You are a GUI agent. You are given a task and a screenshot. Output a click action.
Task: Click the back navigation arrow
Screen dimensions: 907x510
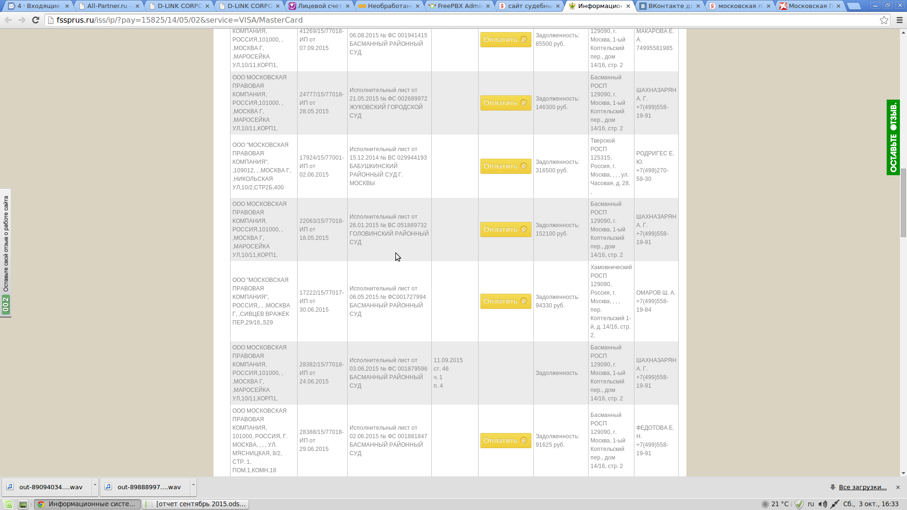(8, 20)
